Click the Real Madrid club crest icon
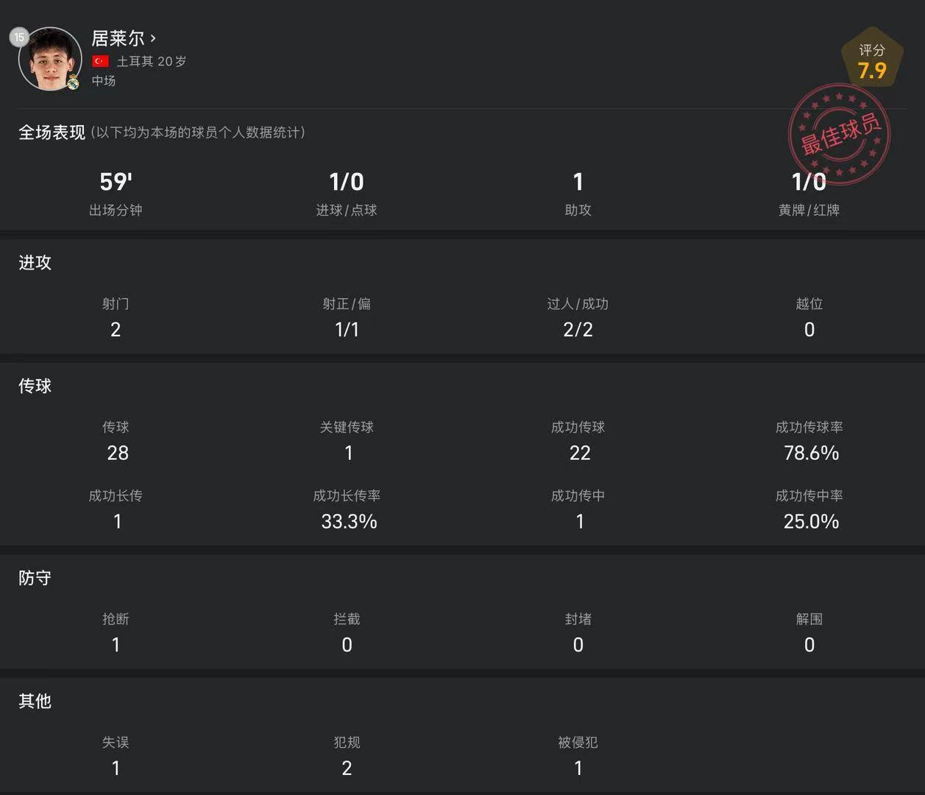Screen dimensions: 925x795 point(73,82)
